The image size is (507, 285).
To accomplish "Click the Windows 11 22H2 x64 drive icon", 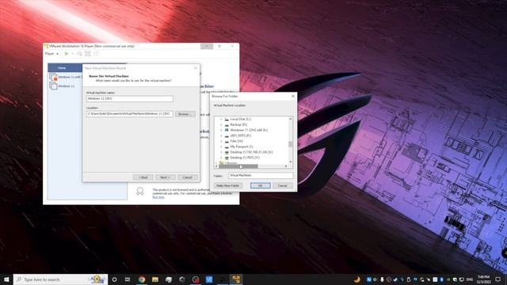I will coord(227,130).
